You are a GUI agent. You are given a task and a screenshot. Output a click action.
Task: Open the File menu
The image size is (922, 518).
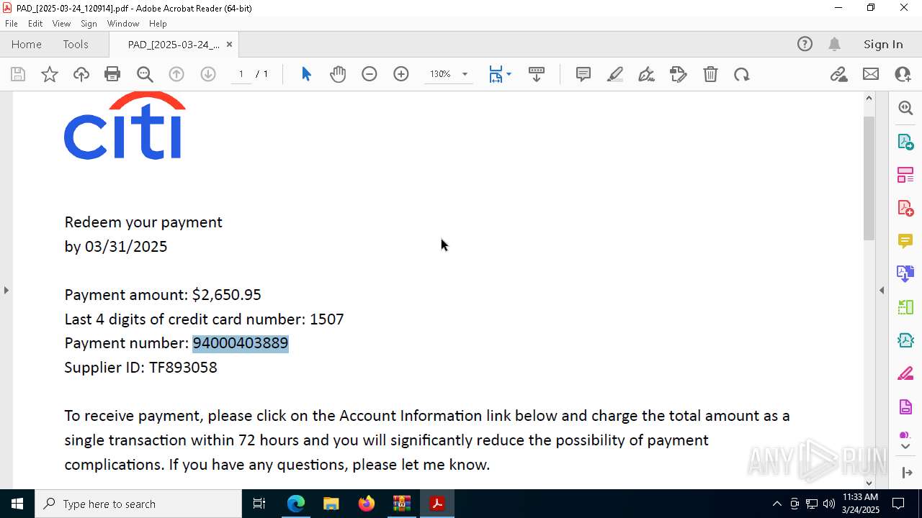click(x=12, y=24)
